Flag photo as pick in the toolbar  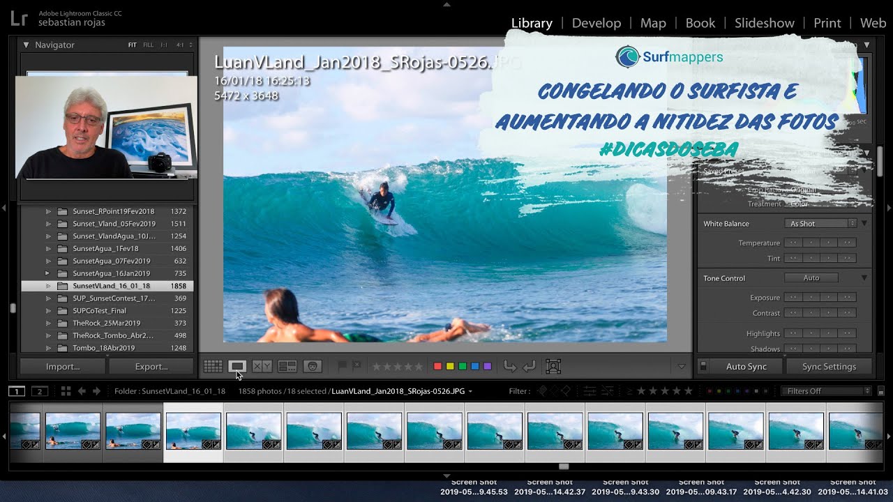point(342,366)
